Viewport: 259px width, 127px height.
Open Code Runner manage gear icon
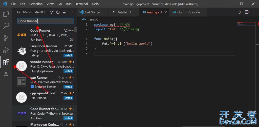(72, 39)
